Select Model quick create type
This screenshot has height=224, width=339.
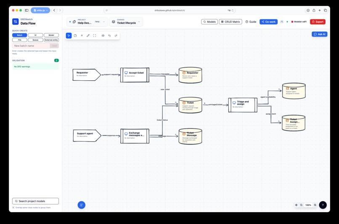coord(51,35)
